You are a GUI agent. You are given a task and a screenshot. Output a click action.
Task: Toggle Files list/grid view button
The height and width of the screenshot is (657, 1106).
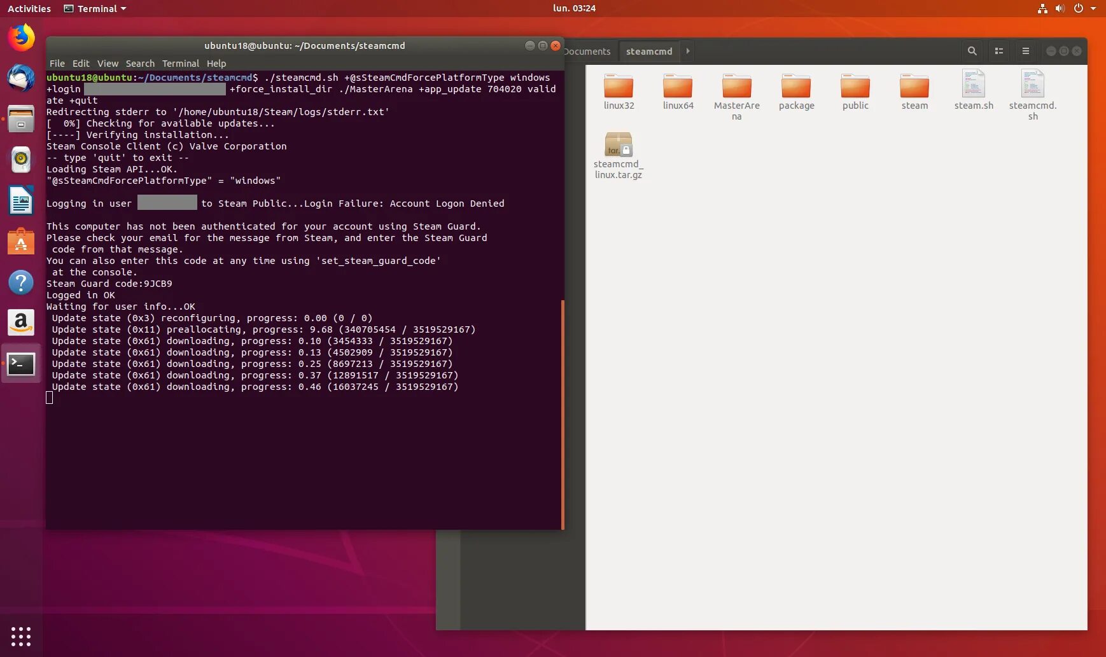coord(999,51)
